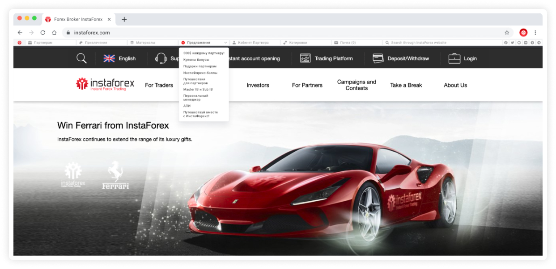The image size is (556, 269).
Task: Reload the page with the refresh icon
Action: 43,33
